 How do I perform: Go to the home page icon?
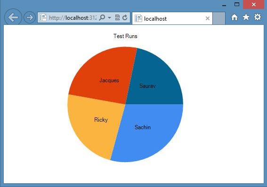tap(235, 17)
